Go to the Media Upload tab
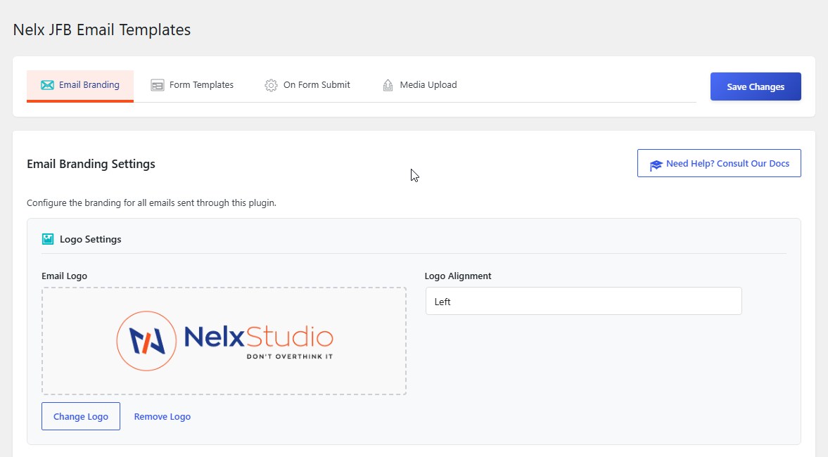This screenshot has width=828, height=457. point(420,86)
